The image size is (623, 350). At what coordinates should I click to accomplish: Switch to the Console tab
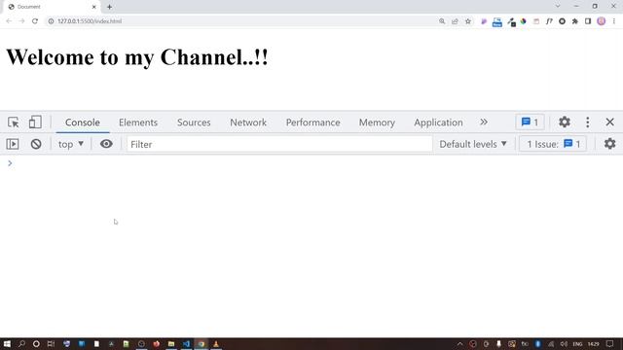82,122
